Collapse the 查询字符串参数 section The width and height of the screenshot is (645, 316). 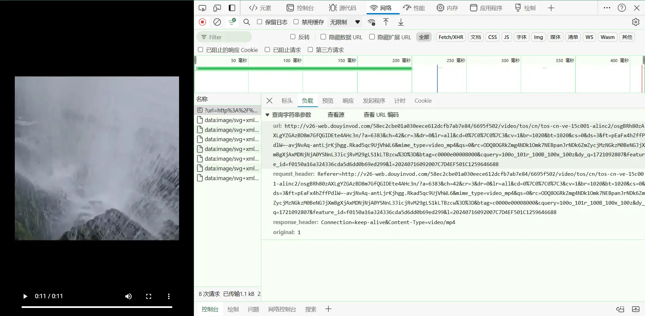pyautogui.click(x=267, y=115)
